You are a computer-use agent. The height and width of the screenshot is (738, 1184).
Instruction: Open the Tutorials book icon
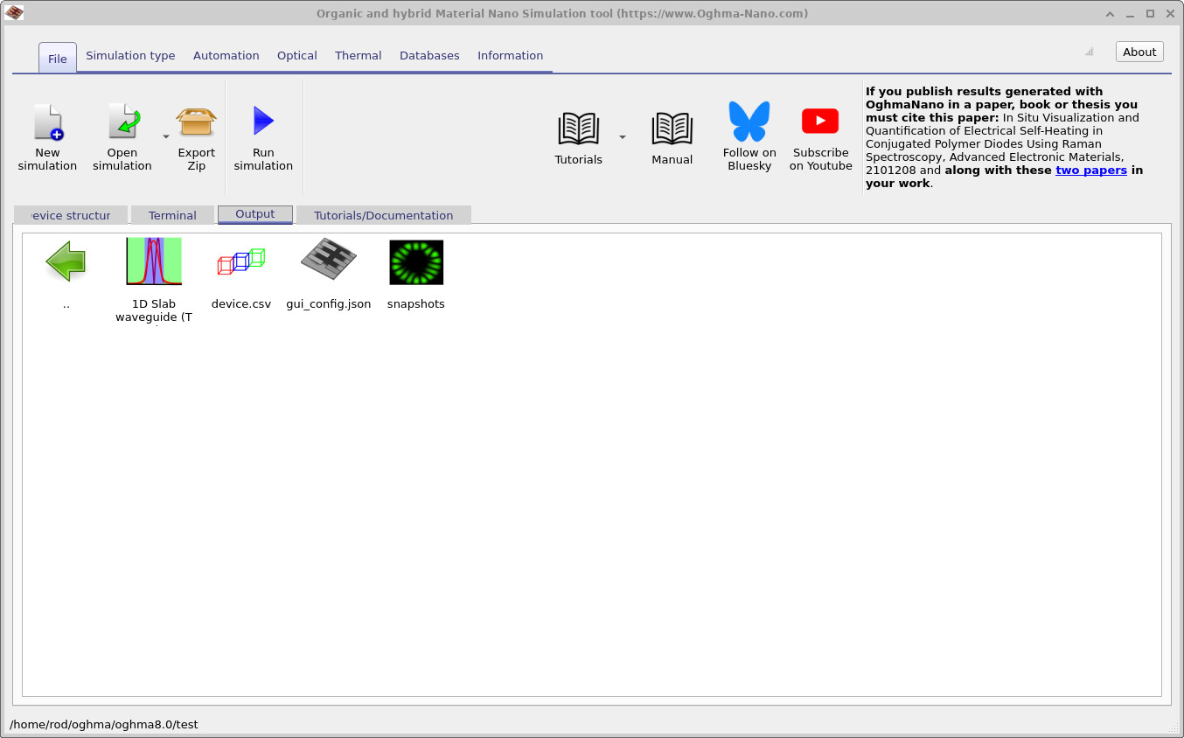[578, 129]
